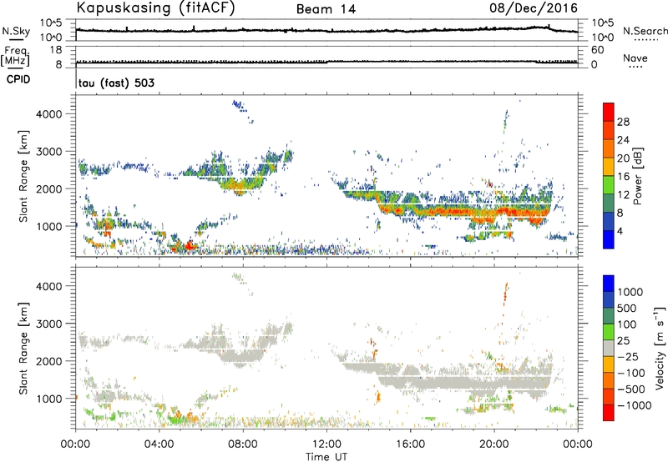This screenshot has height=462, width=668.
Task: Click the '-1000' label on velocity colorbar
Action: tap(634, 405)
